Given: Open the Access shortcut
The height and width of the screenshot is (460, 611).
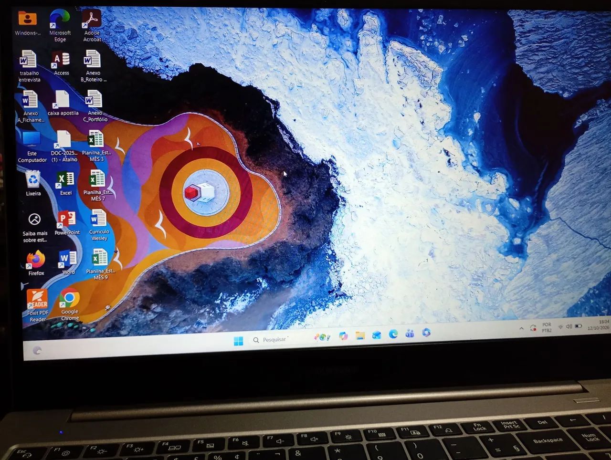Looking at the screenshot, I should pos(61,63).
